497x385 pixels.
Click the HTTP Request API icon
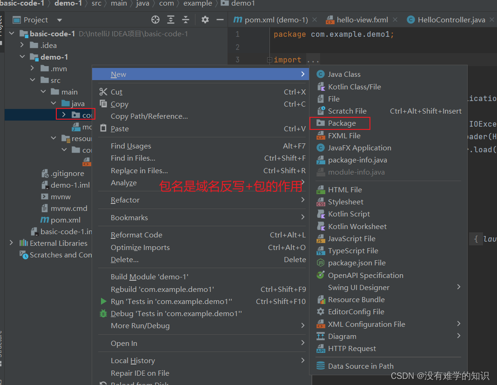pos(321,349)
